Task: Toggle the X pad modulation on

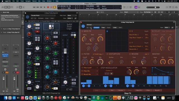Action: pyautogui.click(x=130, y=31)
